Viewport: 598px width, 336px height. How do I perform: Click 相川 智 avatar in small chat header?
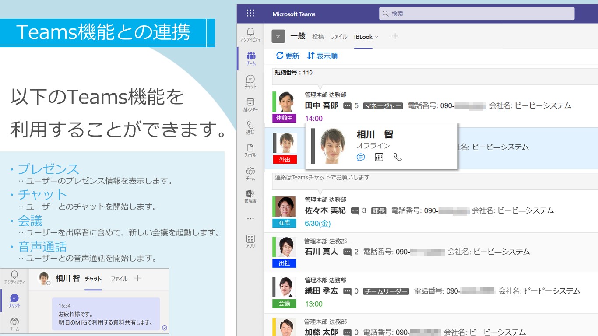(44, 278)
